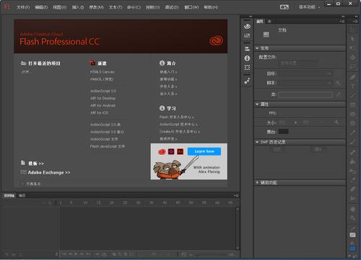
Task: Open the Properties panel options menu
Action: 342,22
